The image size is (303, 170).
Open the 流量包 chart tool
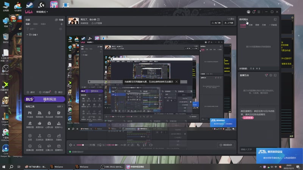(x=59, y=137)
